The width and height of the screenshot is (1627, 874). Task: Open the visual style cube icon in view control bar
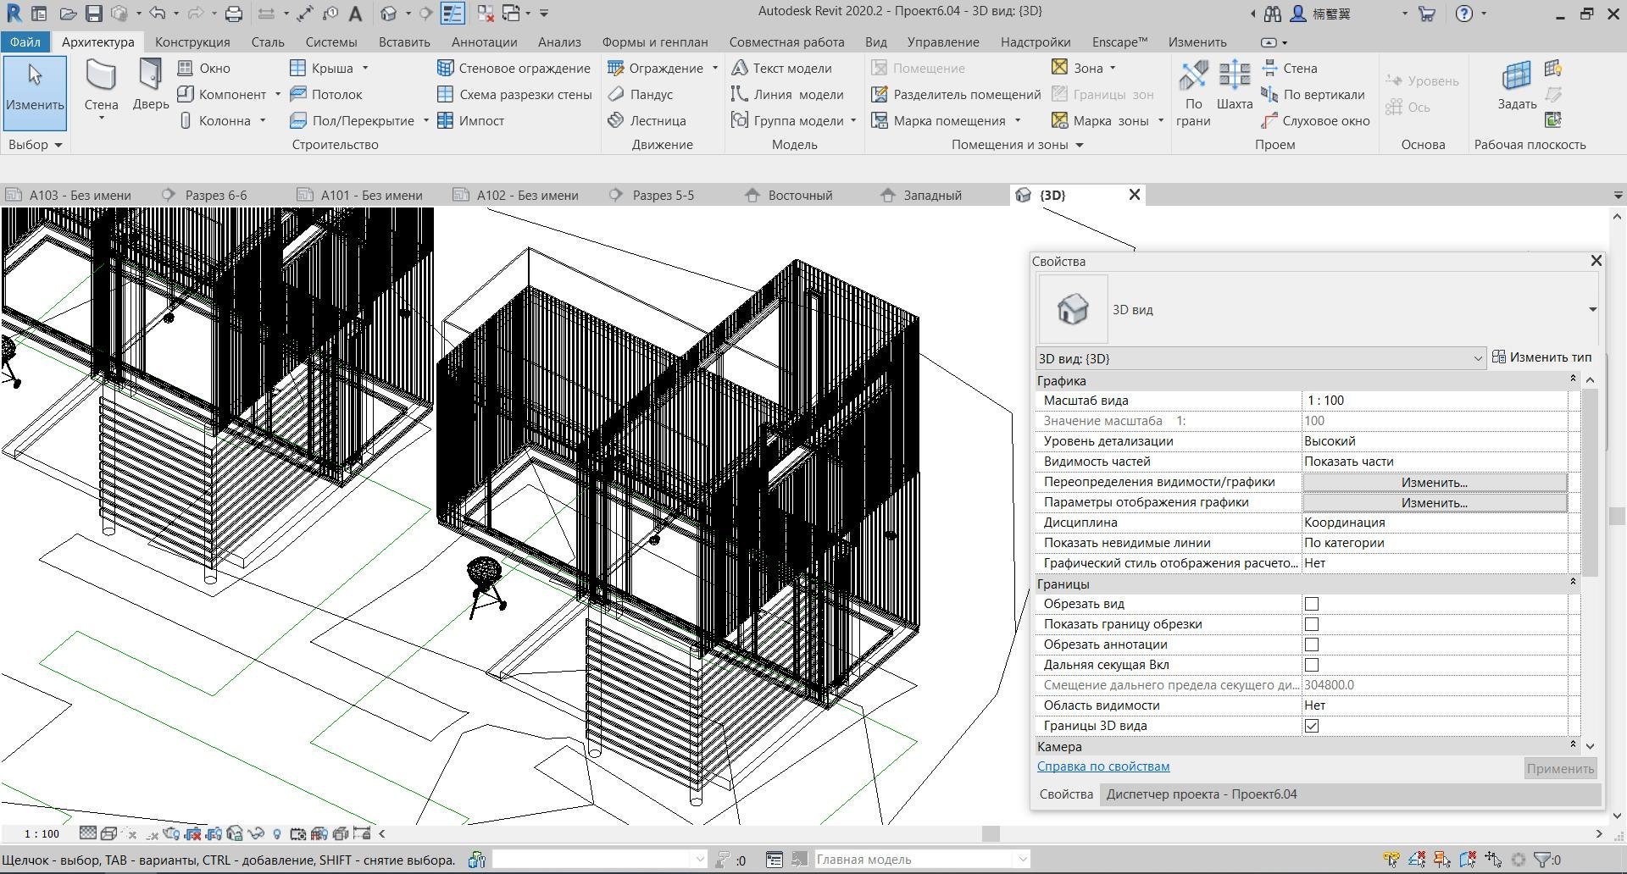(109, 833)
